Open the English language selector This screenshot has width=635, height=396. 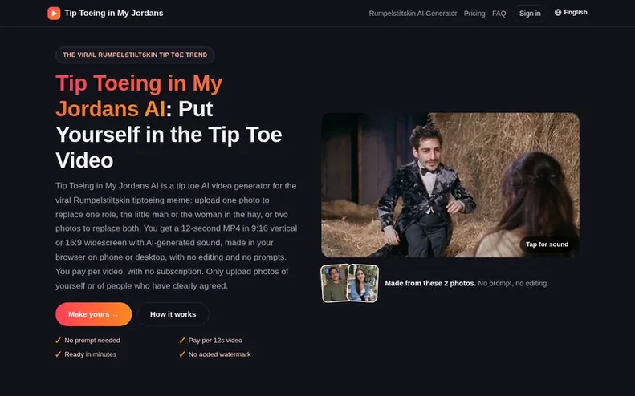pos(571,13)
